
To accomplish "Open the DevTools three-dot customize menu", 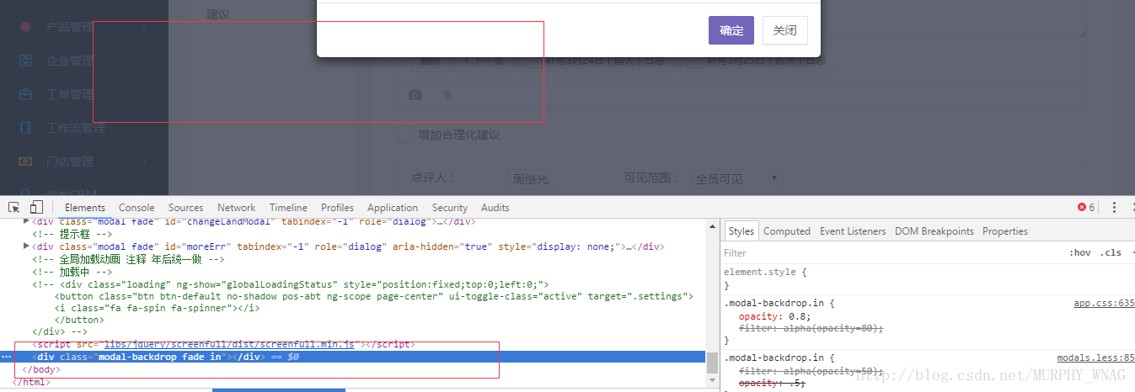I will coord(1114,207).
